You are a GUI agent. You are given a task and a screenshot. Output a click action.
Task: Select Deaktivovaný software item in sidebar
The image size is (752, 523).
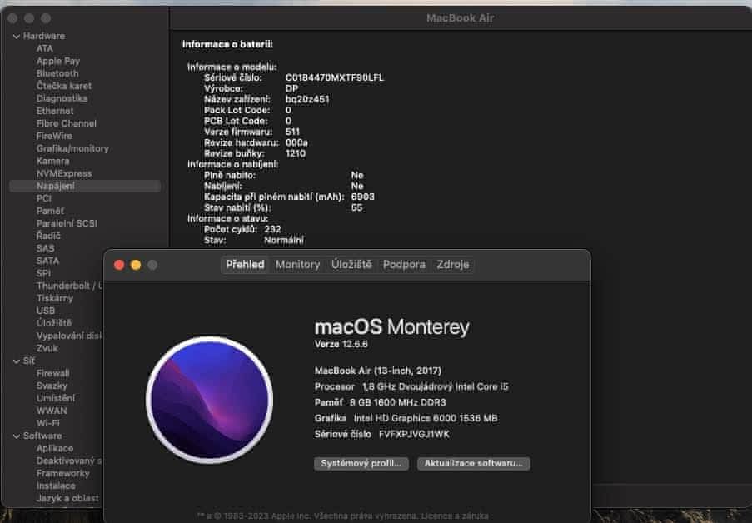(x=70, y=461)
